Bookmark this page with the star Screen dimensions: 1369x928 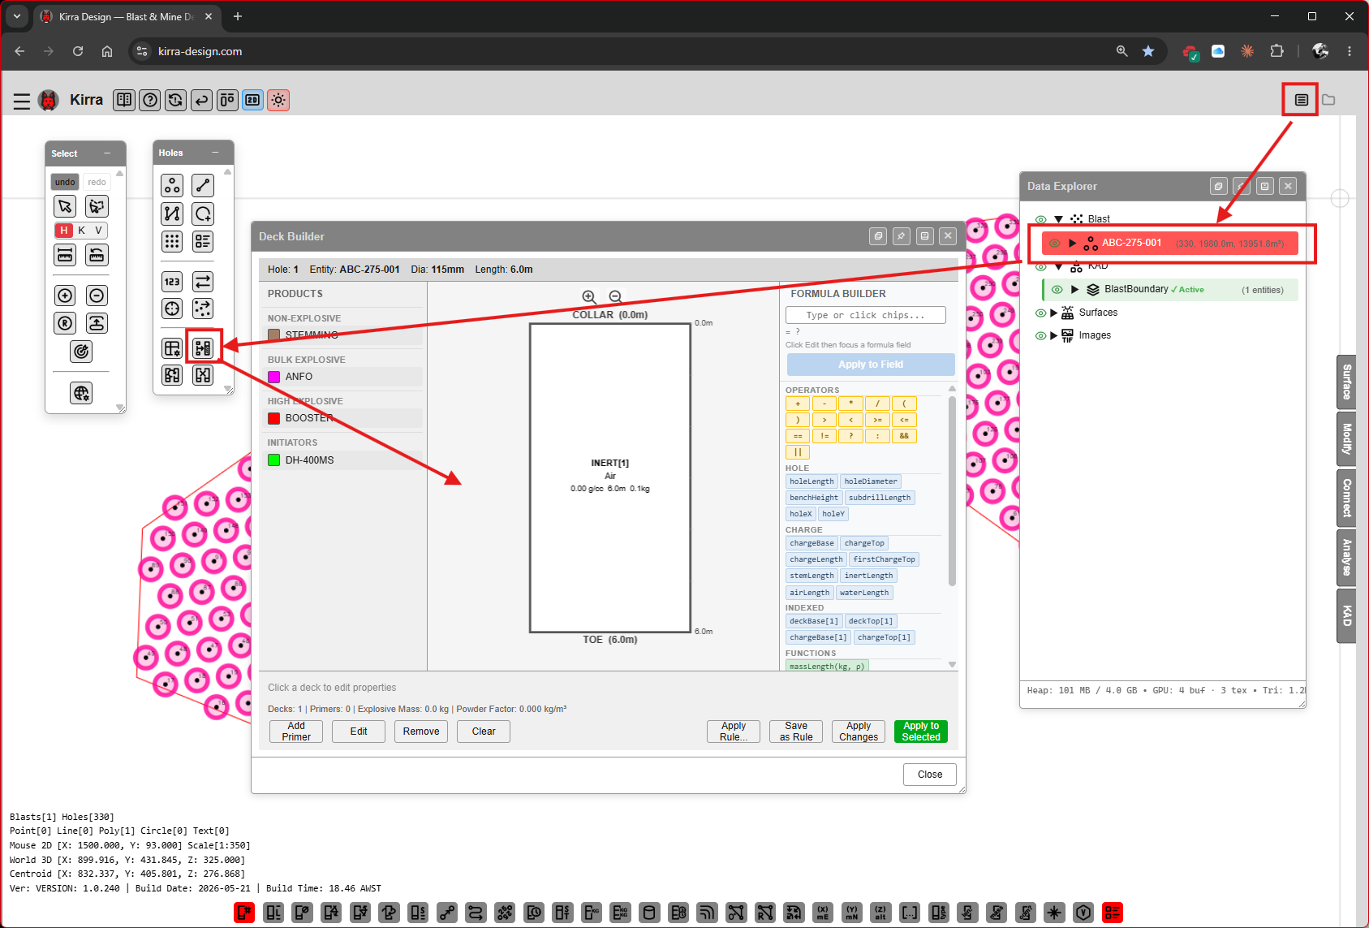1148,51
